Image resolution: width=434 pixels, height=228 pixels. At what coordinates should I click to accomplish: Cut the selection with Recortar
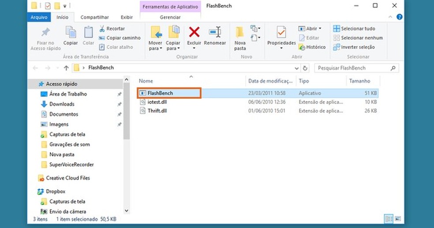coord(112,29)
